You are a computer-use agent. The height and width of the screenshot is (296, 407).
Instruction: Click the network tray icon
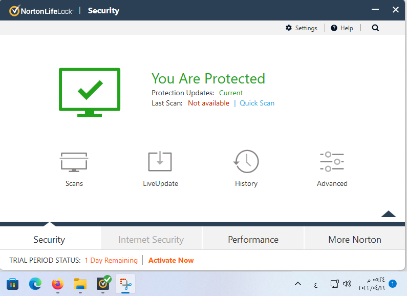335,284
